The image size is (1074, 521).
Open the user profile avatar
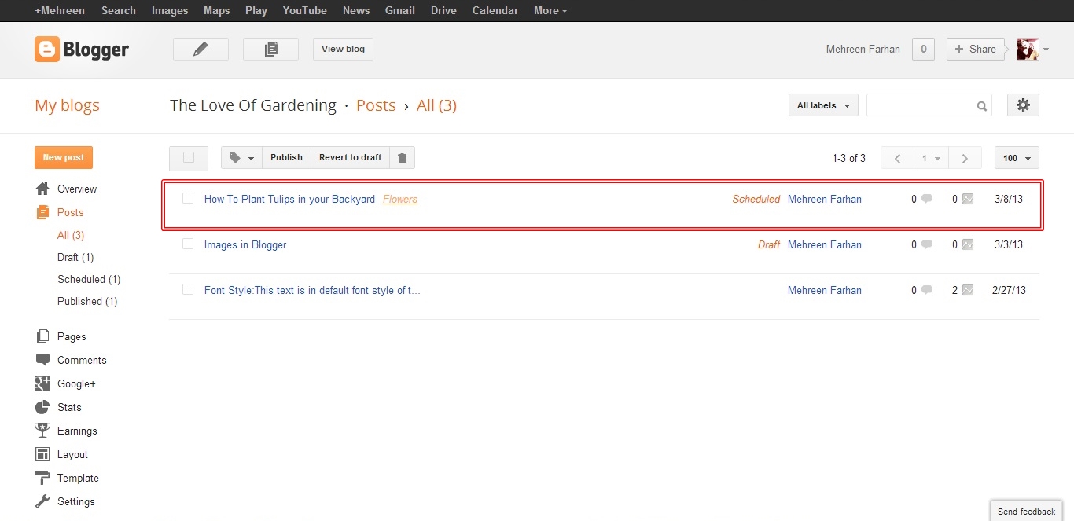click(1028, 49)
